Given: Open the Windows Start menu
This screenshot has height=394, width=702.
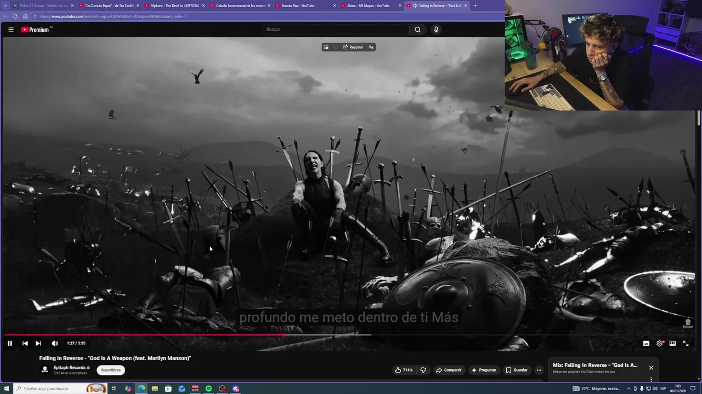Looking at the screenshot, I should point(6,389).
